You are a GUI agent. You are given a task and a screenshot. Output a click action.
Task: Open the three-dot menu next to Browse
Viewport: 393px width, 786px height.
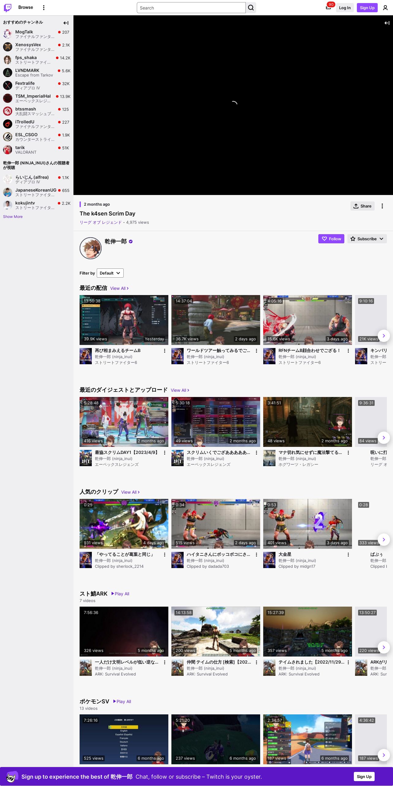44,8
